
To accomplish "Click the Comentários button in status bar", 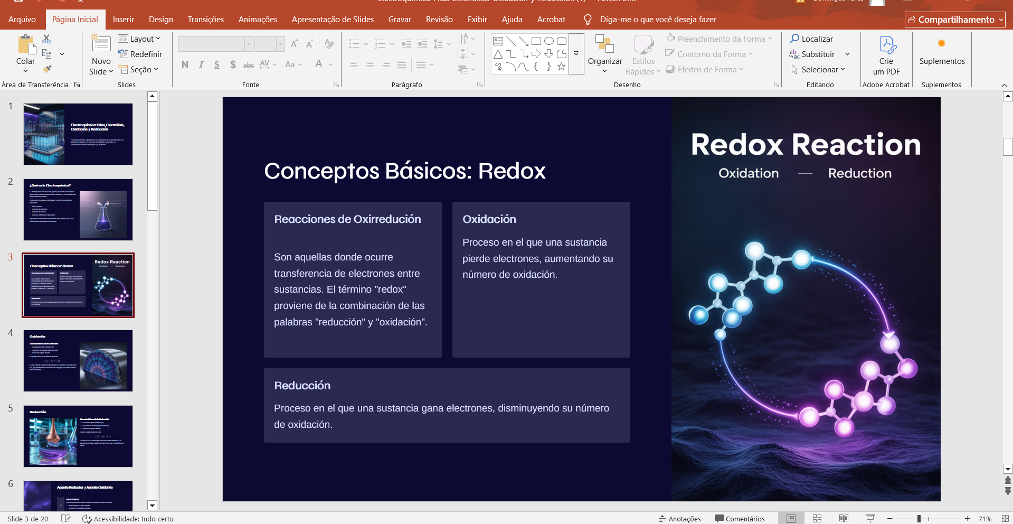I will [x=740, y=519].
